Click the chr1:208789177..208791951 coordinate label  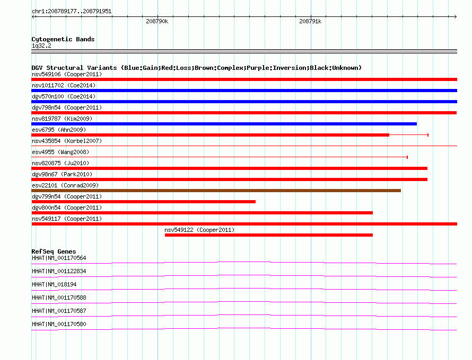(72, 11)
